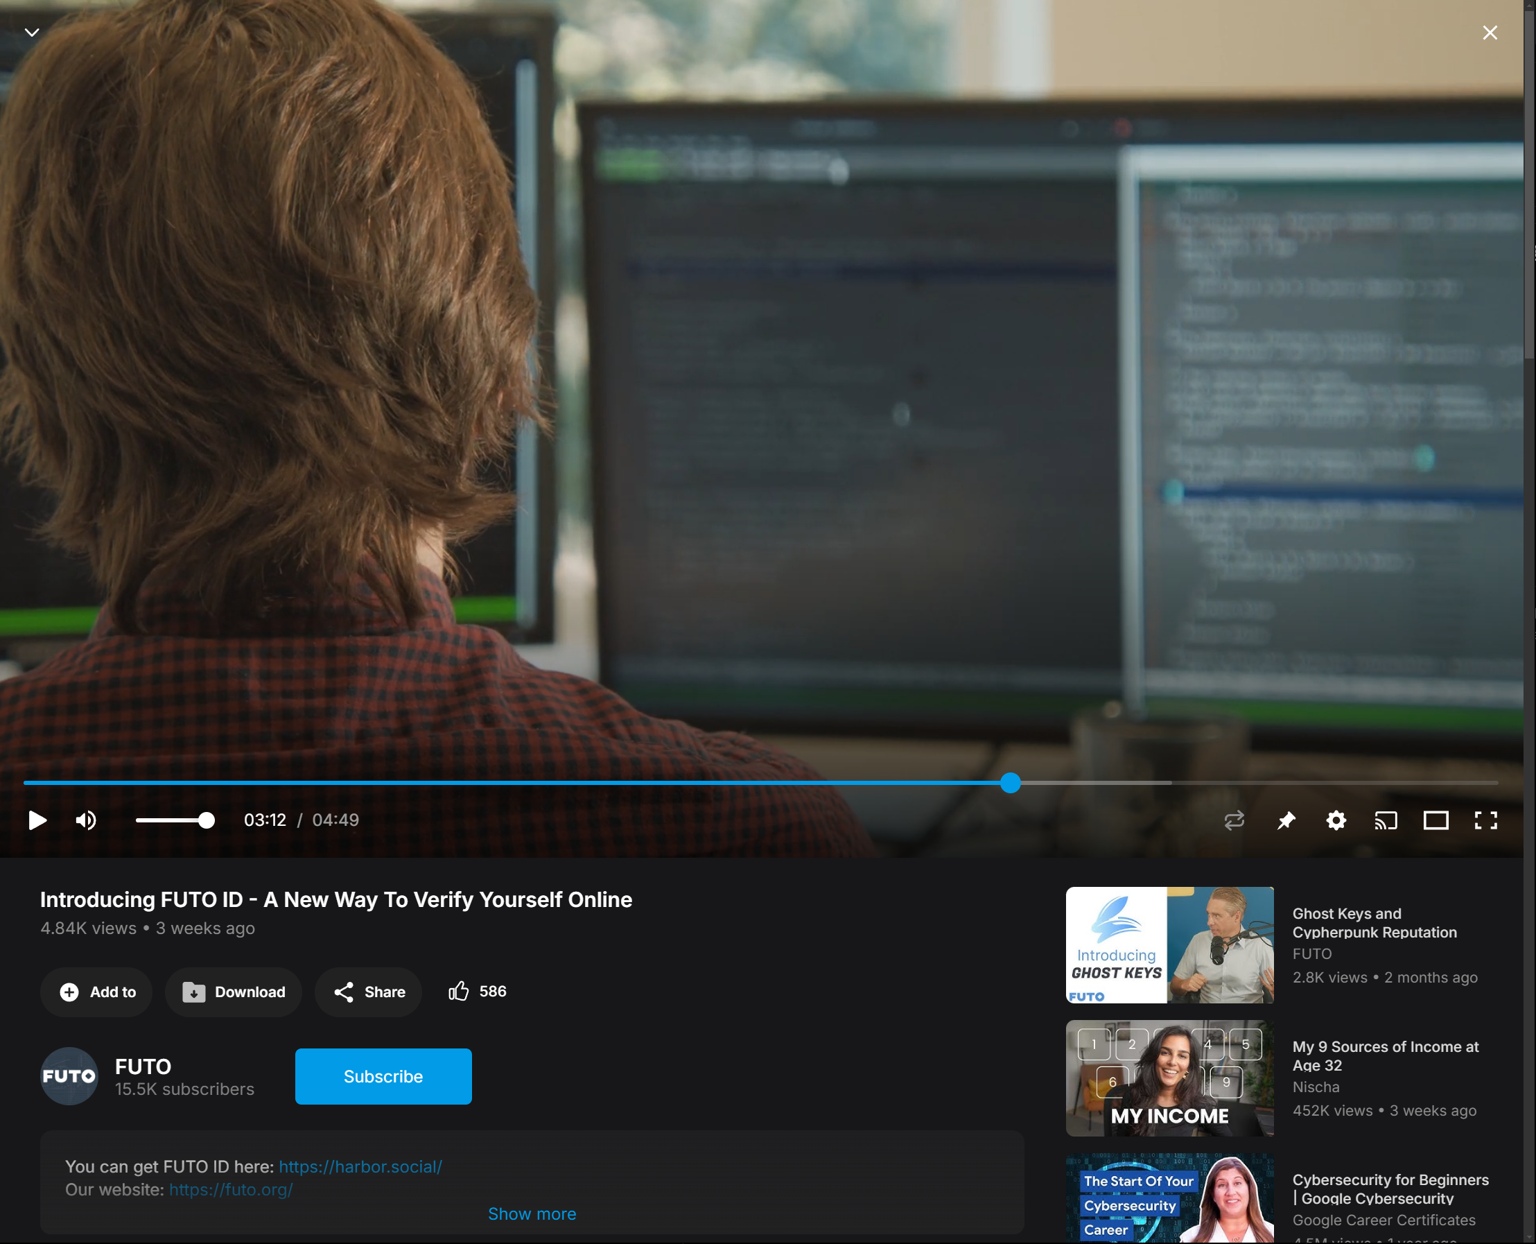
Task: Open player settings gear
Action: [x=1336, y=820]
